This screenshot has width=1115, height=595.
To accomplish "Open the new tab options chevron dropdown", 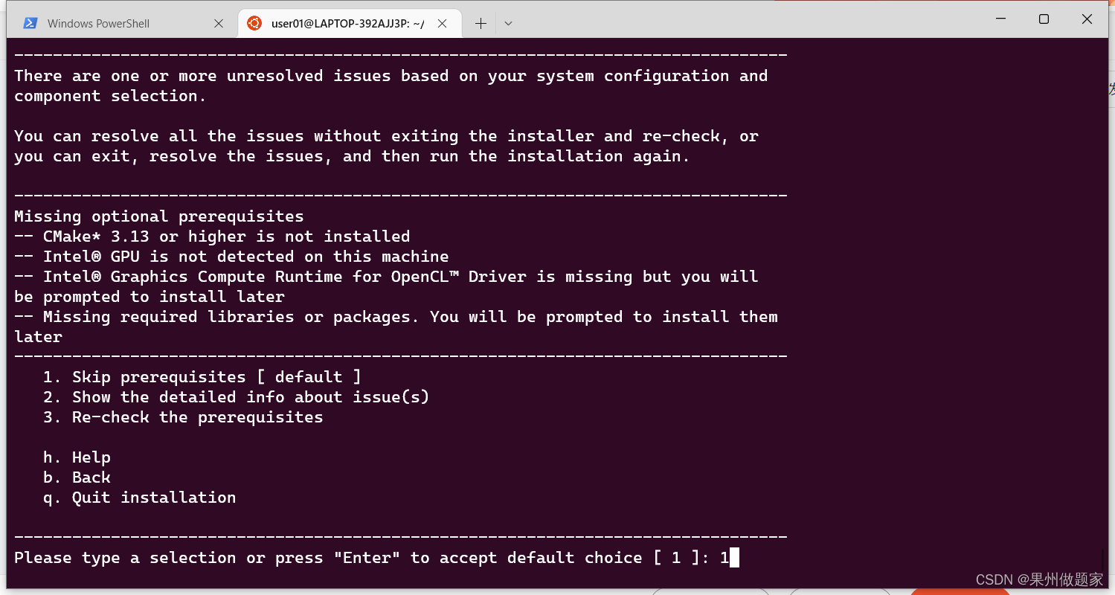I will click(x=508, y=23).
